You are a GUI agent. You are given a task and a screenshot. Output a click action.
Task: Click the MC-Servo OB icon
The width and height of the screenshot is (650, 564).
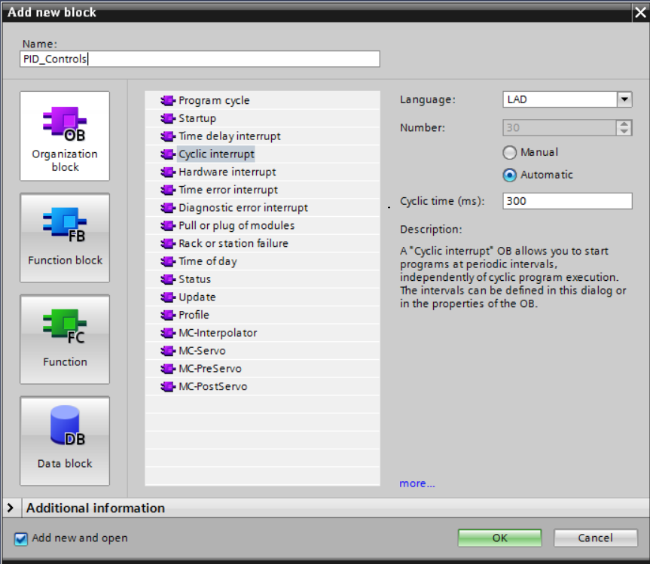tap(168, 351)
